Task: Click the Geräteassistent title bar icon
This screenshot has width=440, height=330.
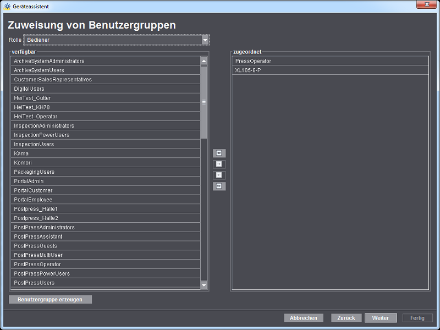Action: click(x=7, y=5)
